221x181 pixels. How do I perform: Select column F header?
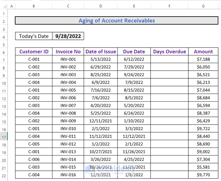click(169, 6)
